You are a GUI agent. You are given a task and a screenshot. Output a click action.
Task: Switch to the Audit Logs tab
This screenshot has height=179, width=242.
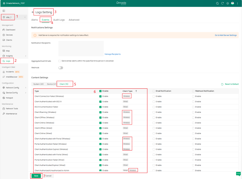tap(59, 20)
